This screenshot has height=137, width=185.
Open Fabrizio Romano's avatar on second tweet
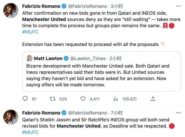(x=11, y=117)
